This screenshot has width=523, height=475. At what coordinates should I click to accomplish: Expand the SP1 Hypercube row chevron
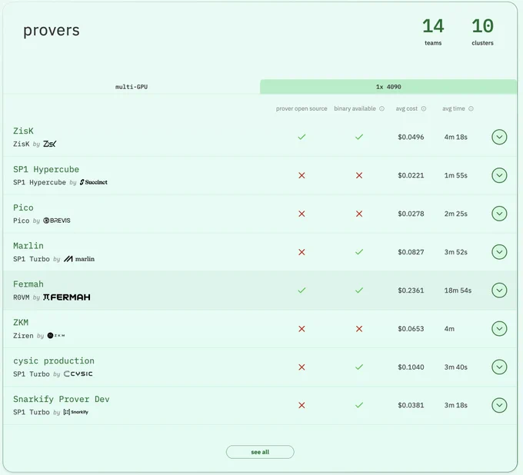[499, 175]
